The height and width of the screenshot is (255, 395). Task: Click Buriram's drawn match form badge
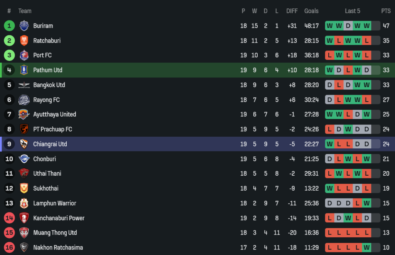pos(348,26)
